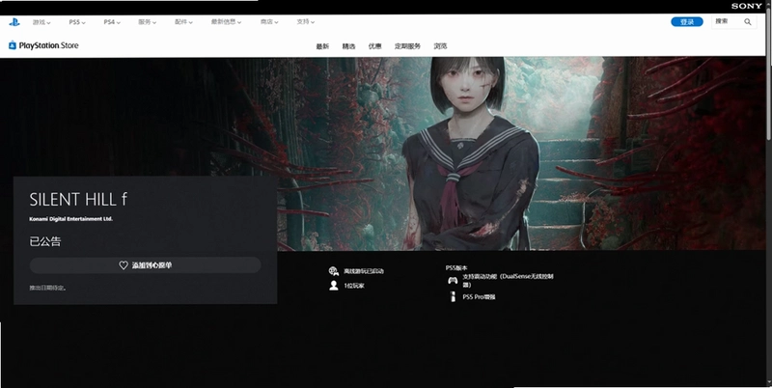Click the Konami Digital Entertainment publisher text

[70, 219]
